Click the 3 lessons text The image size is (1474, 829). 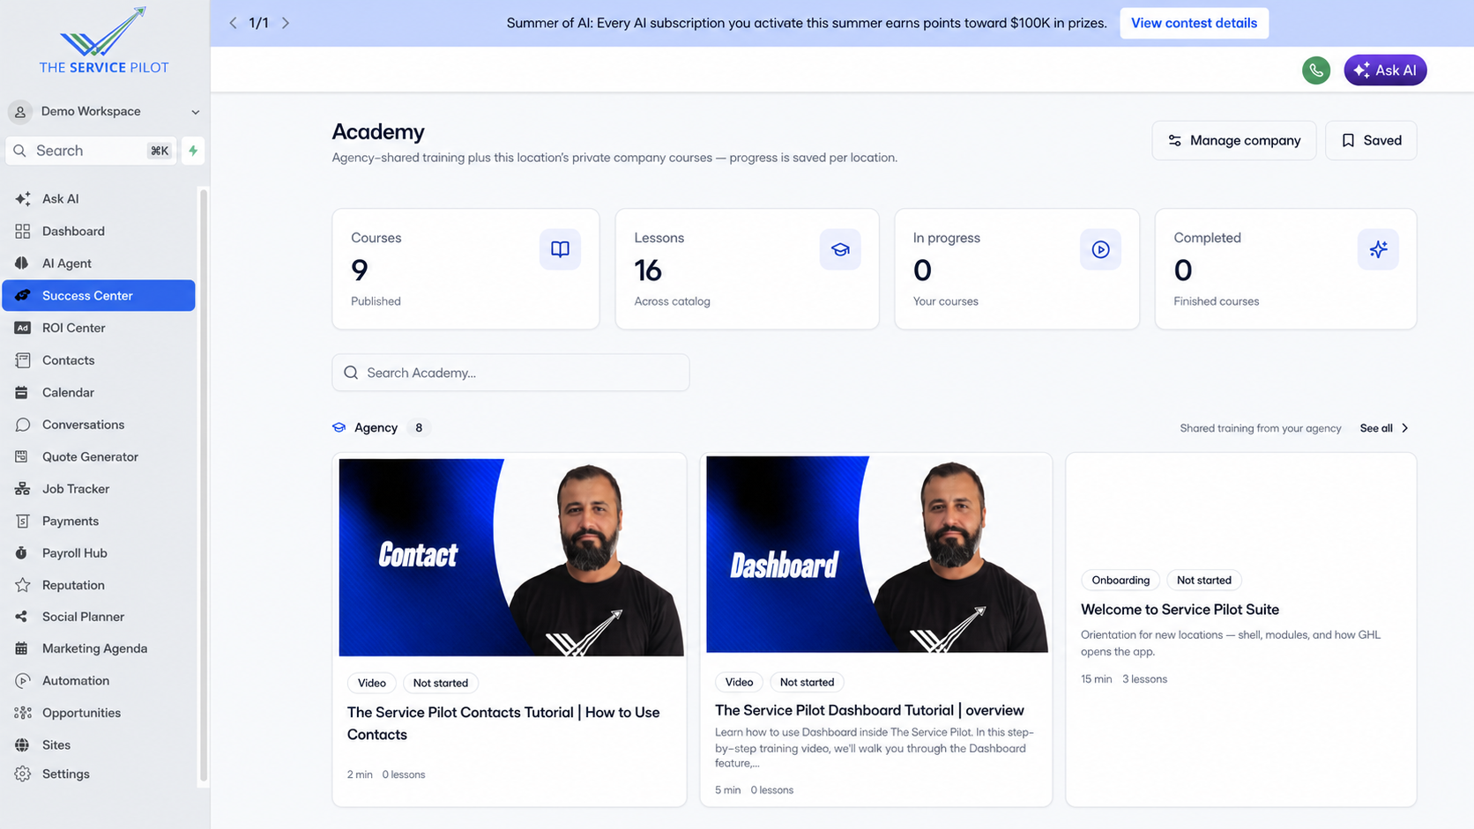click(x=1144, y=679)
